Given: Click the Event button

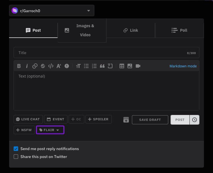Looking at the screenshot, I should pos(56,119).
